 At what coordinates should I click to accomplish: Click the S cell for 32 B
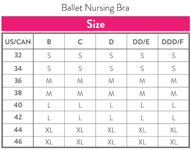[x=49, y=56]
